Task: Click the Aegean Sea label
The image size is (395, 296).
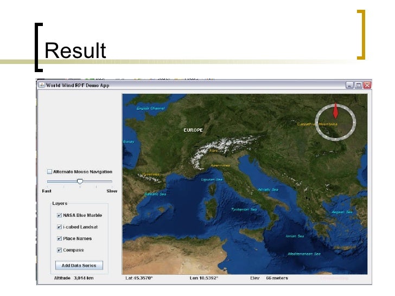Action: (342, 212)
